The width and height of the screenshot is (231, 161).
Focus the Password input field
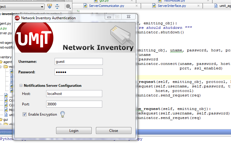[x=79, y=72]
